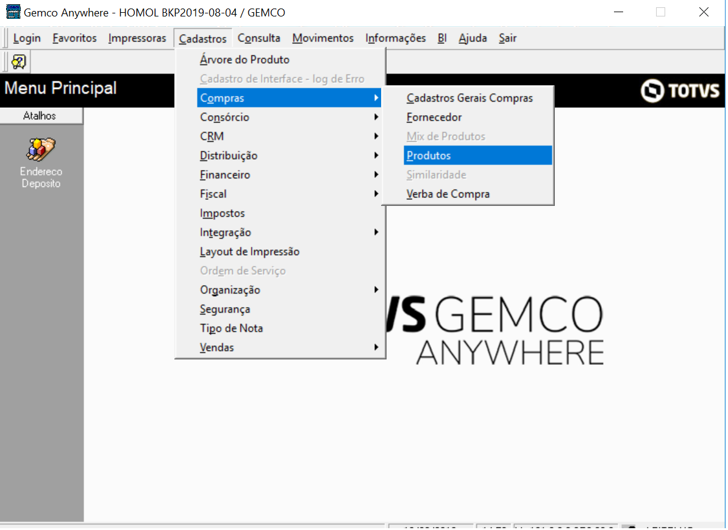Expand the Organização submenu

click(290, 290)
